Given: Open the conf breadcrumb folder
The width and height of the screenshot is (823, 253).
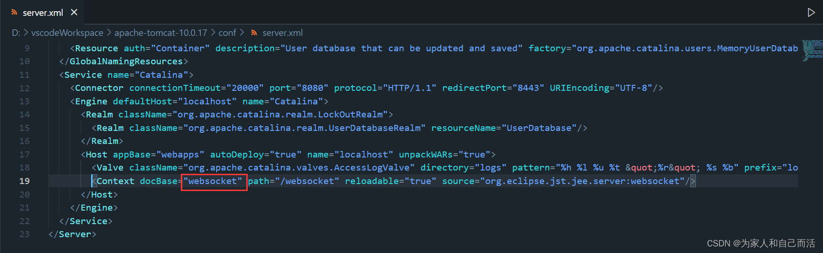Looking at the screenshot, I should click(227, 33).
